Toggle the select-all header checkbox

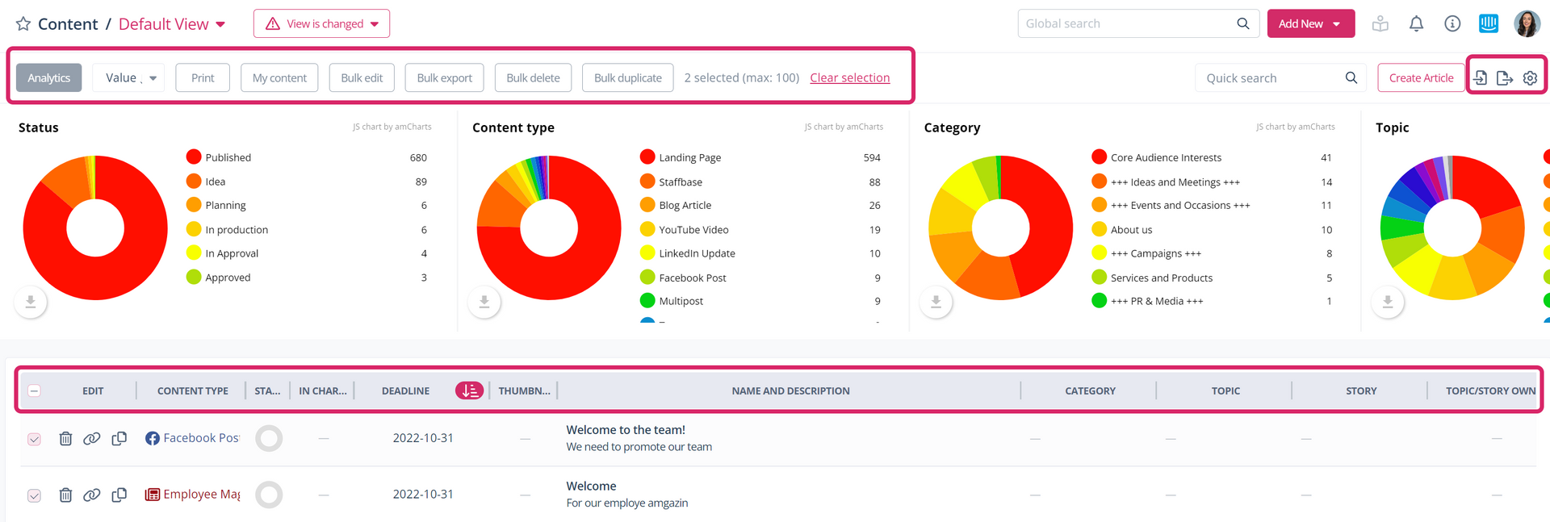[34, 390]
